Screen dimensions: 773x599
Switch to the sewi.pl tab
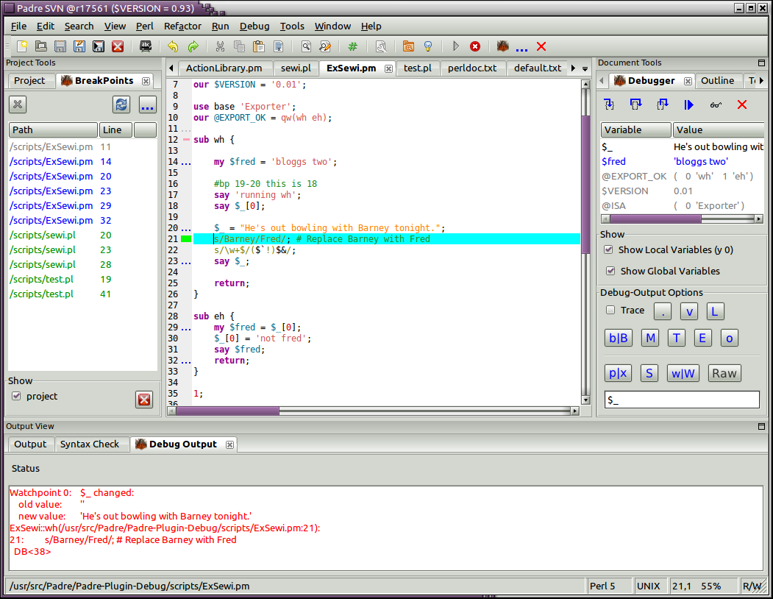click(296, 68)
